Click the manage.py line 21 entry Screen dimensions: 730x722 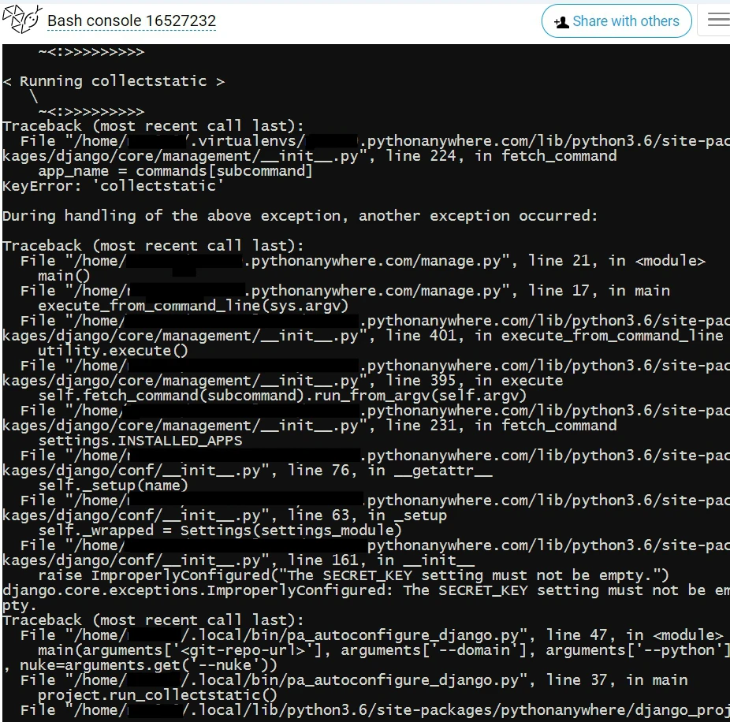coord(363,261)
